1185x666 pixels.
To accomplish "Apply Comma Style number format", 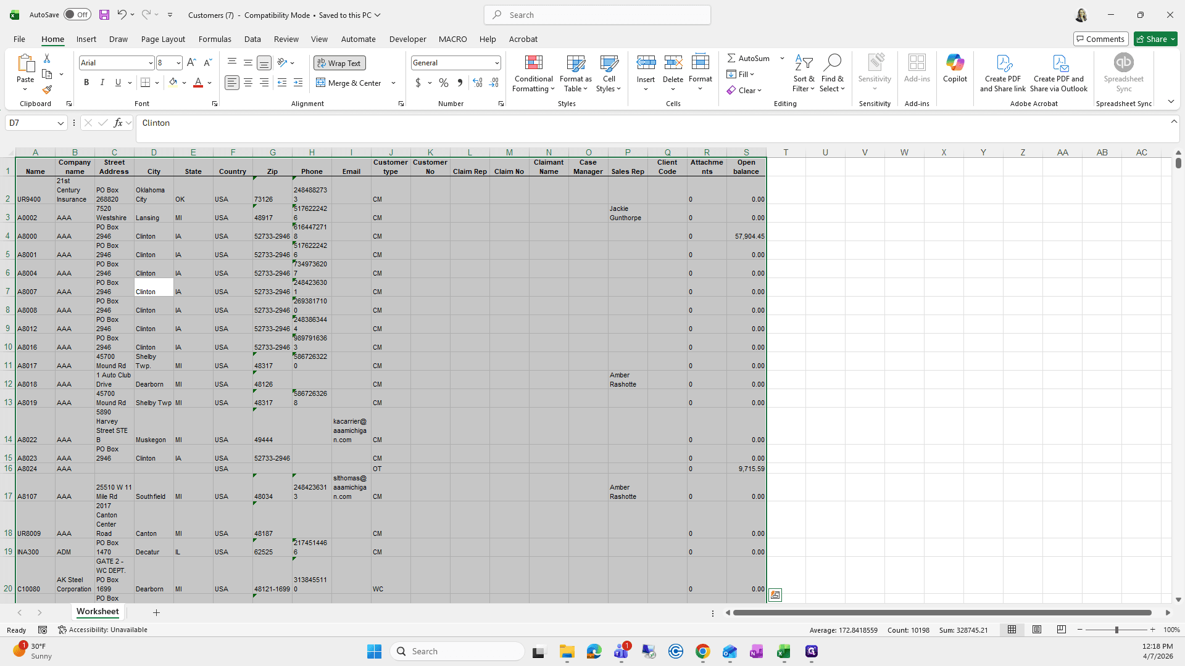I will pyautogui.click(x=460, y=83).
